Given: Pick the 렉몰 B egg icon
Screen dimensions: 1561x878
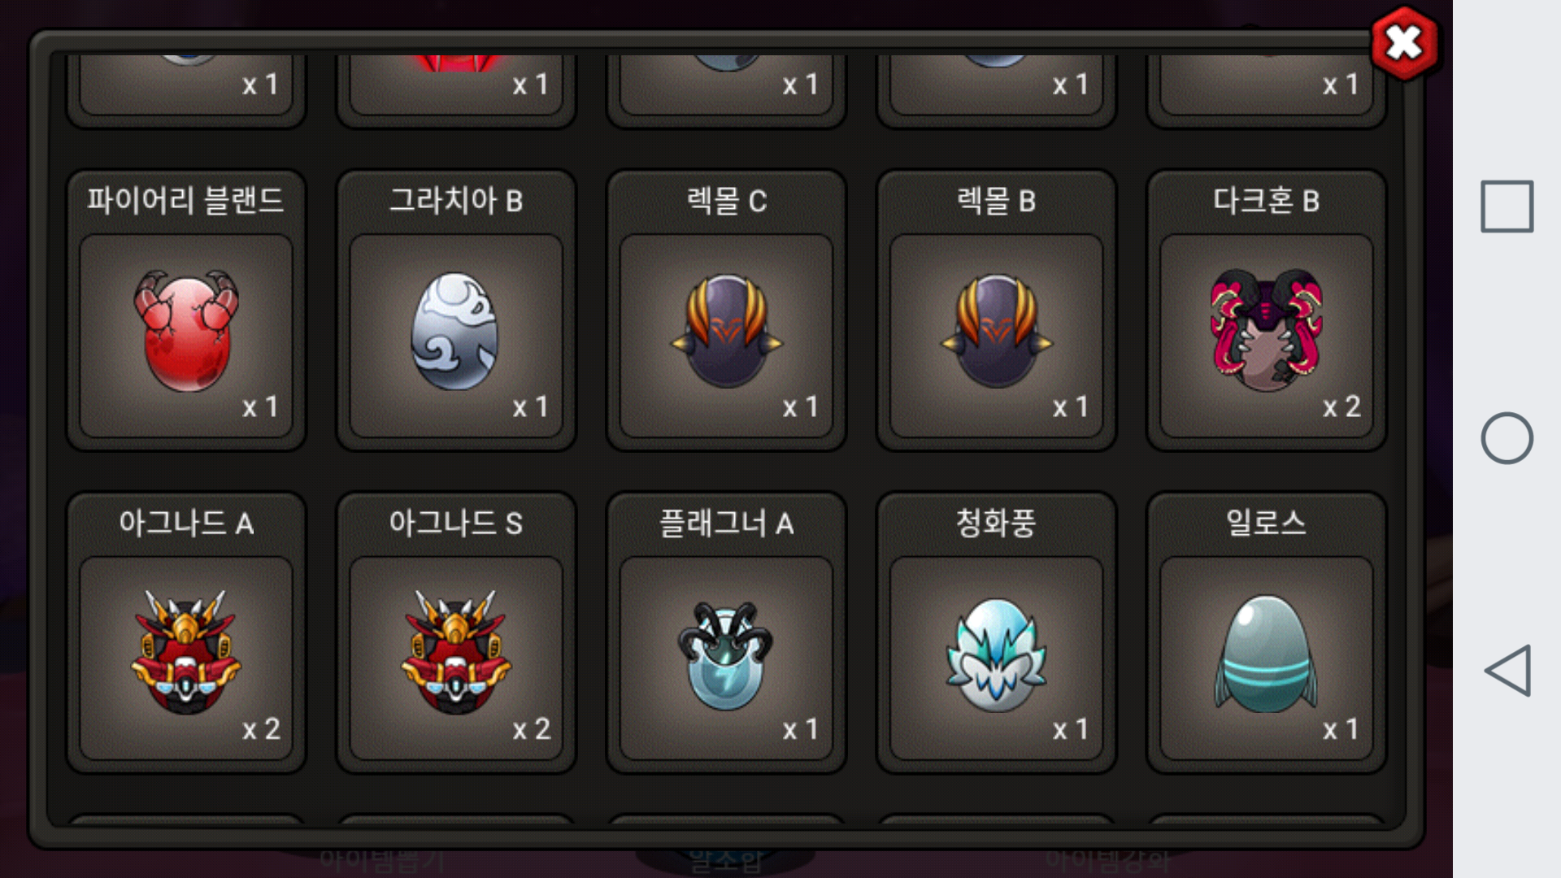Looking at the screenshot, I should tap(996, 331).
